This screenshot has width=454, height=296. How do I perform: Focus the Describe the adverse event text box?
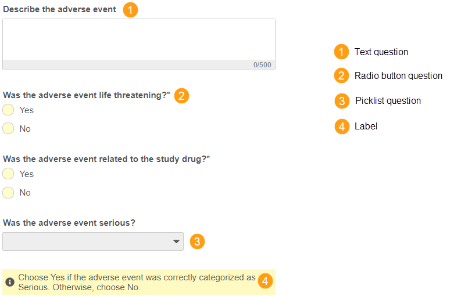(x=138, y=39)
